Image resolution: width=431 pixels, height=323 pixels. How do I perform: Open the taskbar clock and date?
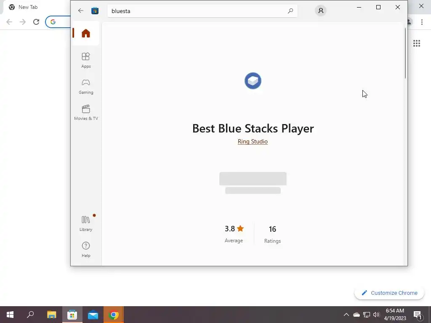click(395, 315)
